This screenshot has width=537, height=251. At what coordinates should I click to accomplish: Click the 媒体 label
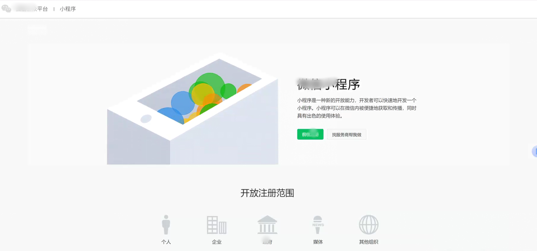coord(318,242)
